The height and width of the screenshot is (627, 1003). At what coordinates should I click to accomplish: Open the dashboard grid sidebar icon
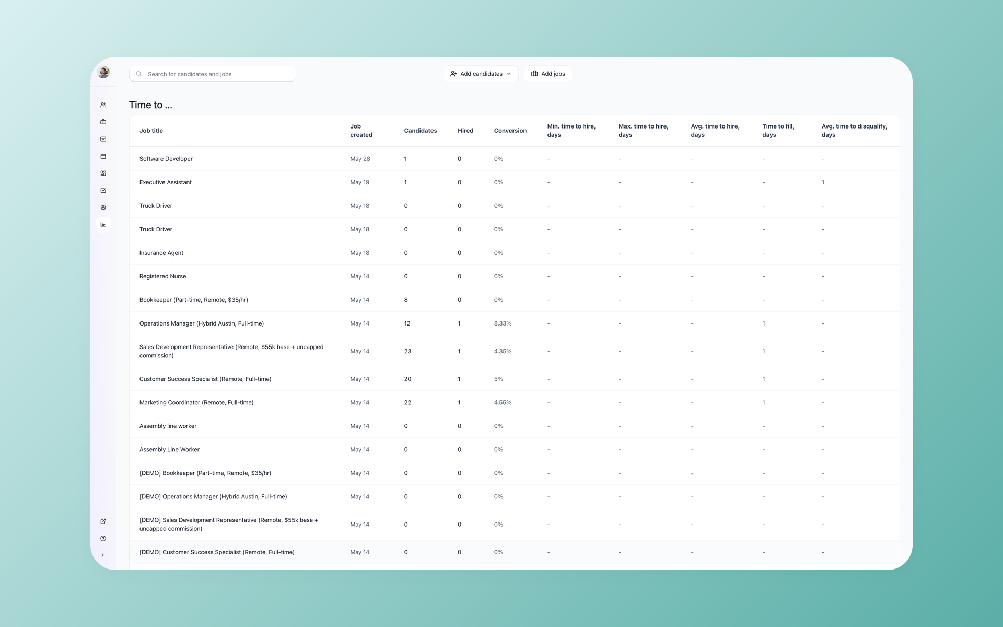pyautogui.click(x=103, y=173)
